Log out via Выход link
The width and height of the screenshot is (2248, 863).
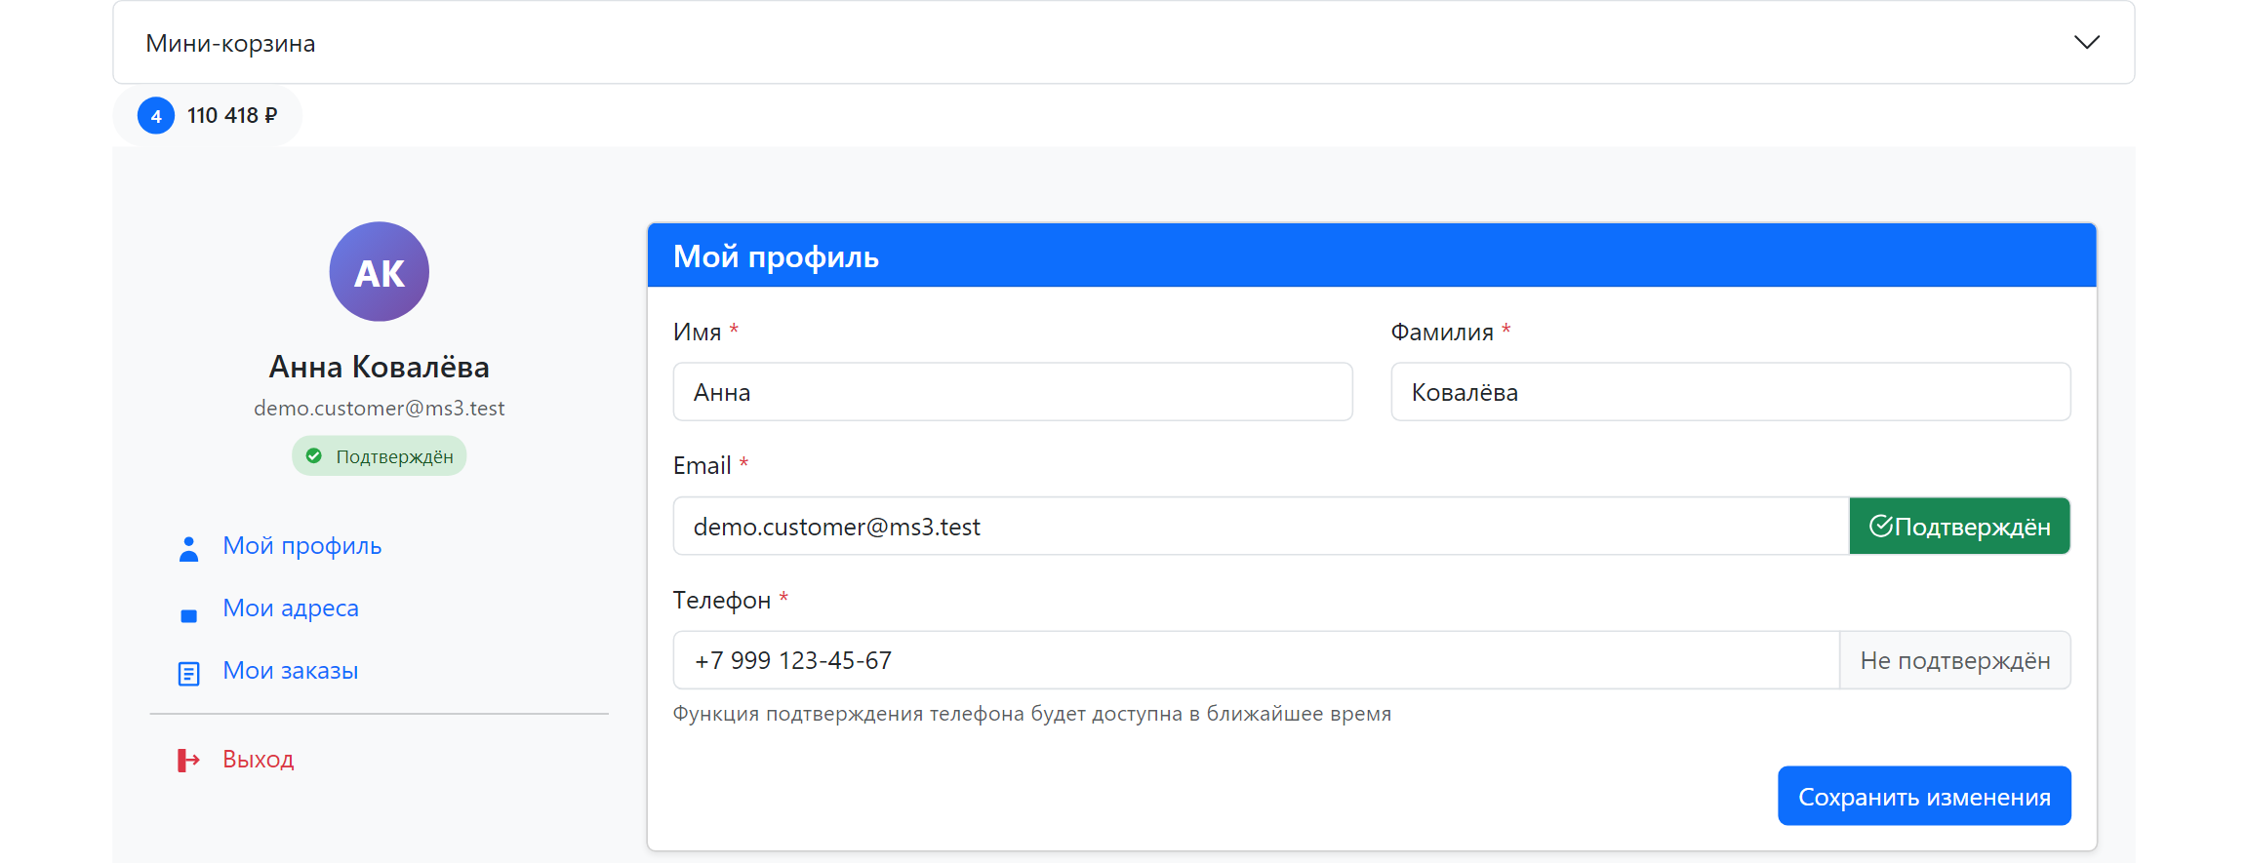[258, 759]
